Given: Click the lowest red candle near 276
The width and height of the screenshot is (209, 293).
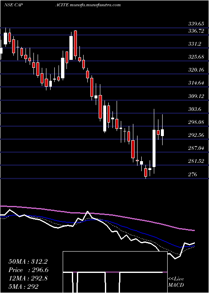Looking at the screenshot, I should (x=145, y=172).
